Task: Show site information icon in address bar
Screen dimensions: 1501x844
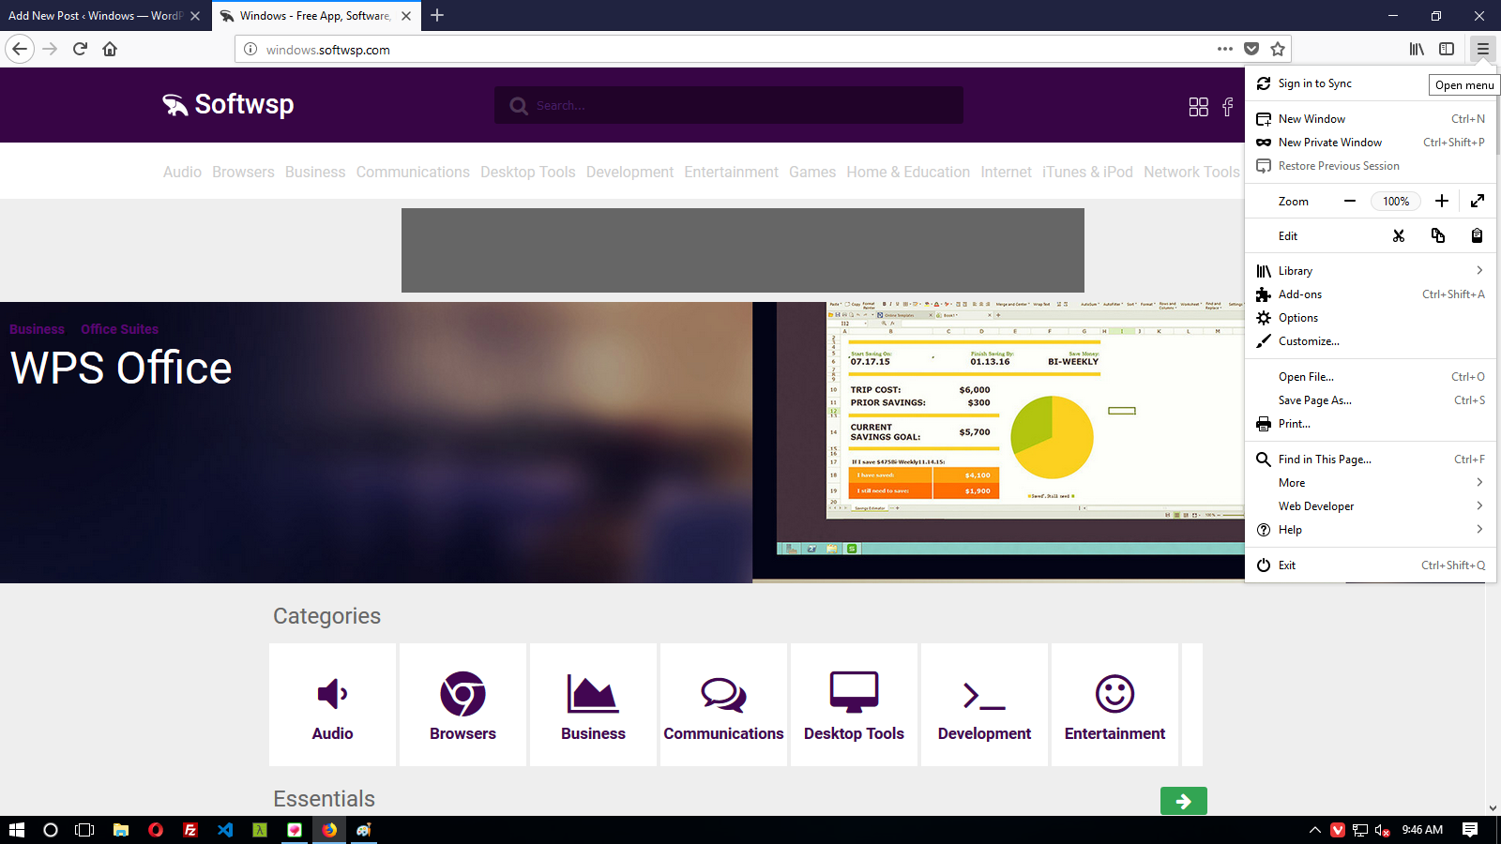Action: tap(250, 49)
